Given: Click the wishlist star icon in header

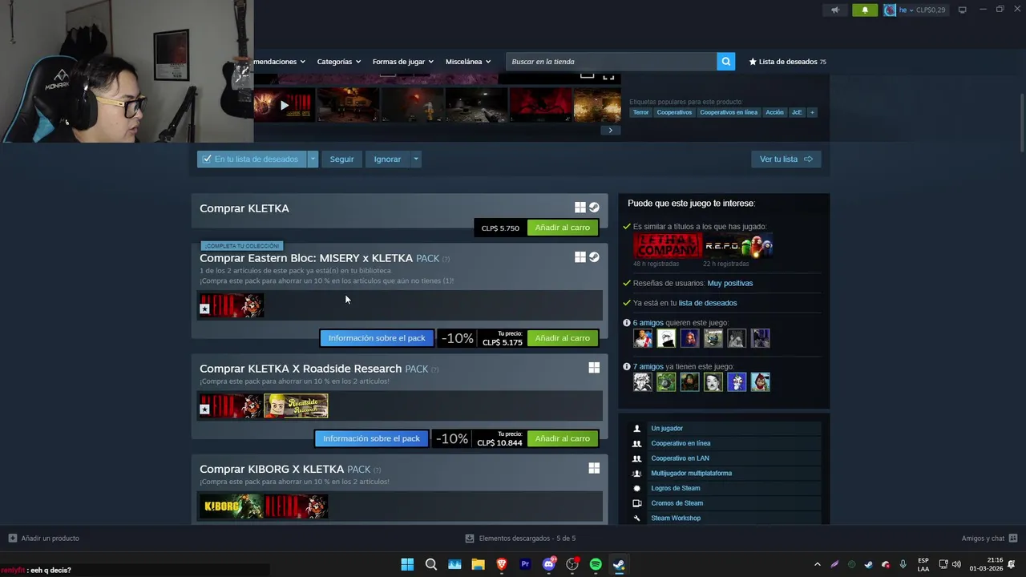Looking at the screenshot, I should (x=753, y=62).
